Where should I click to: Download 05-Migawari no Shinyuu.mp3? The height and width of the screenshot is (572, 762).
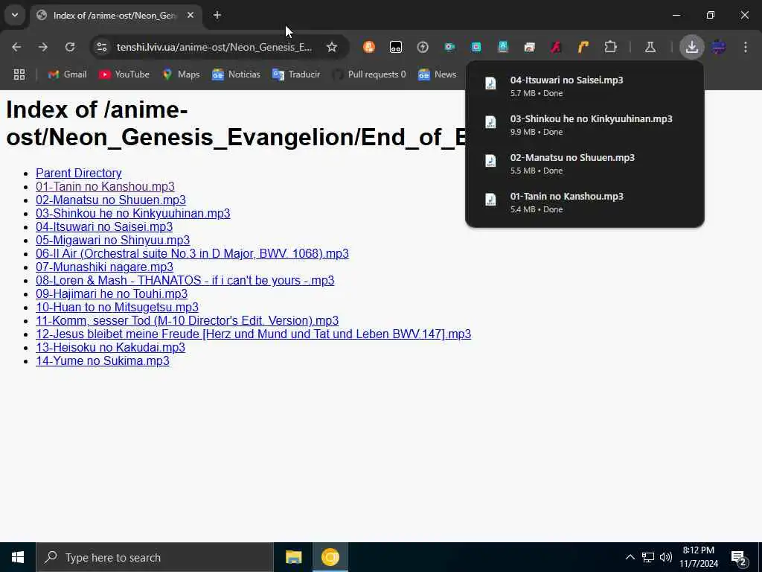coord(113,241)
